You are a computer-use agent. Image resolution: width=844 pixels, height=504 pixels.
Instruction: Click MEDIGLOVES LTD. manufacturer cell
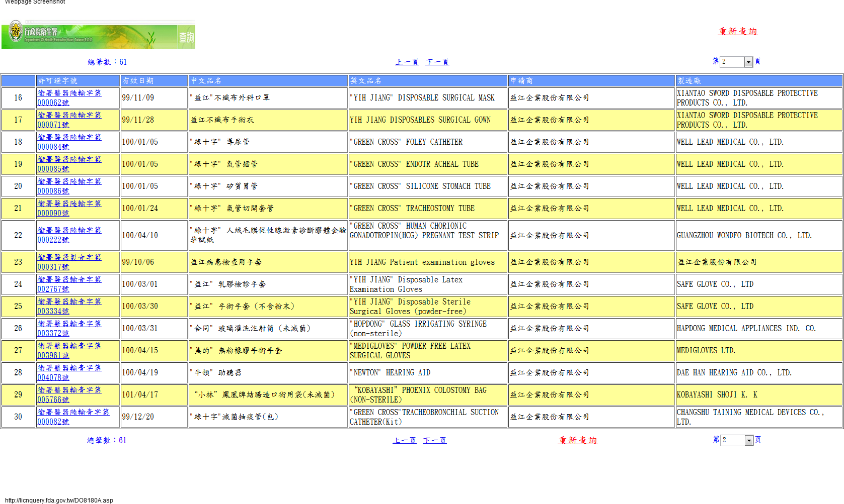point(759,351)
